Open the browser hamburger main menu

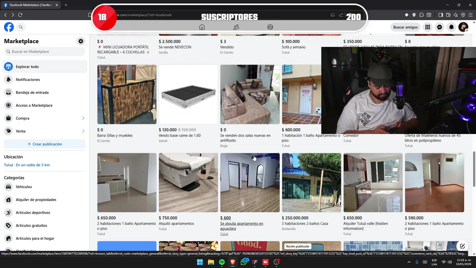coord(470,15)
